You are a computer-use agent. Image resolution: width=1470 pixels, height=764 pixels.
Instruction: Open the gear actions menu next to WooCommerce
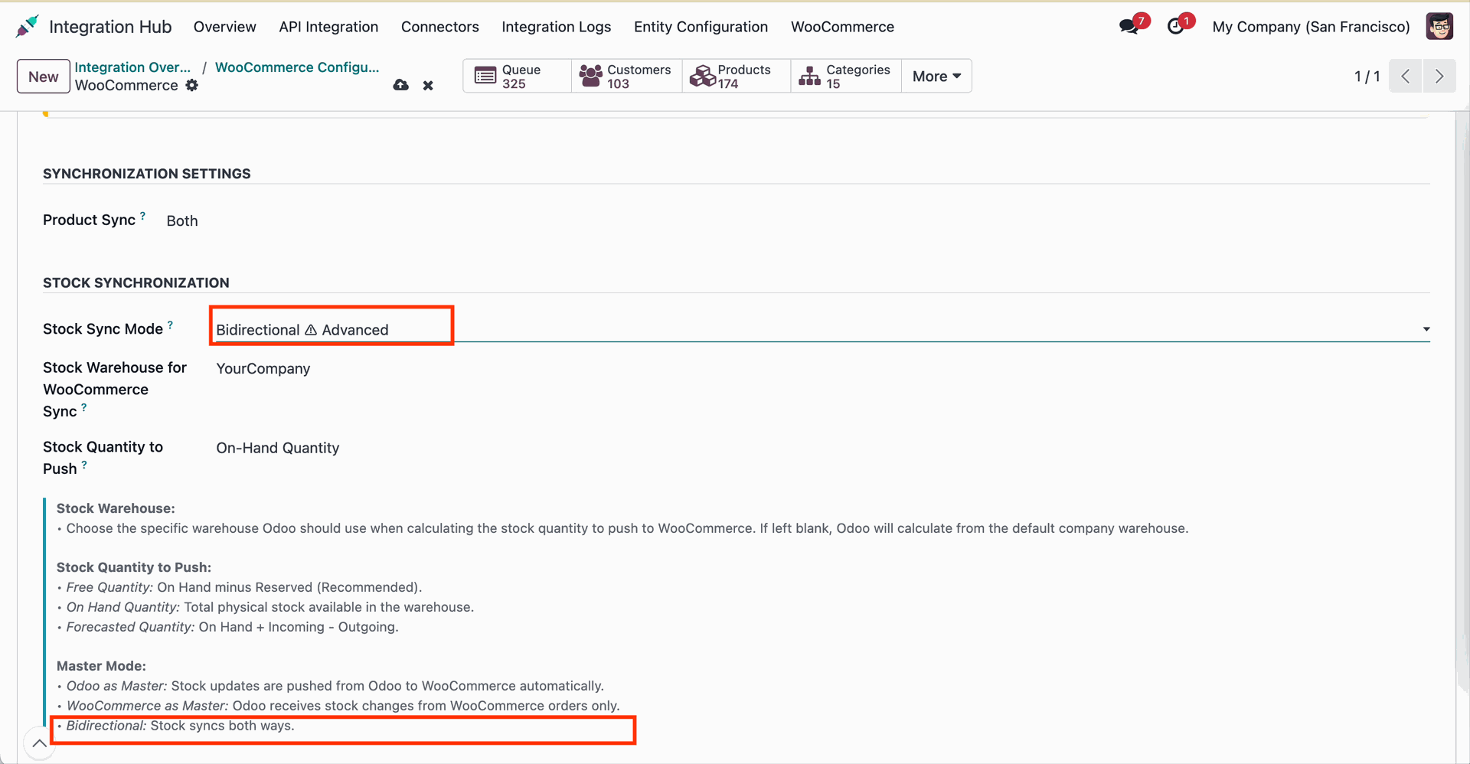point(192,85)
